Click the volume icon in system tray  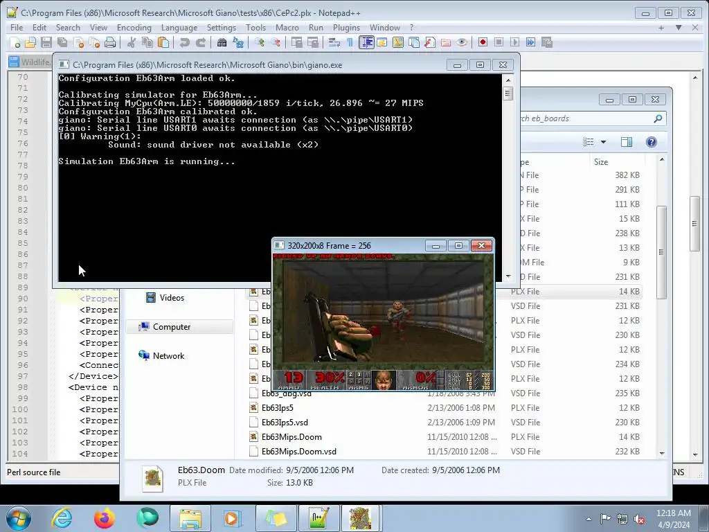(639, 519)
